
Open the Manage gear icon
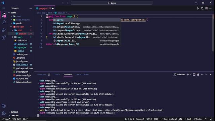[4, 113]
